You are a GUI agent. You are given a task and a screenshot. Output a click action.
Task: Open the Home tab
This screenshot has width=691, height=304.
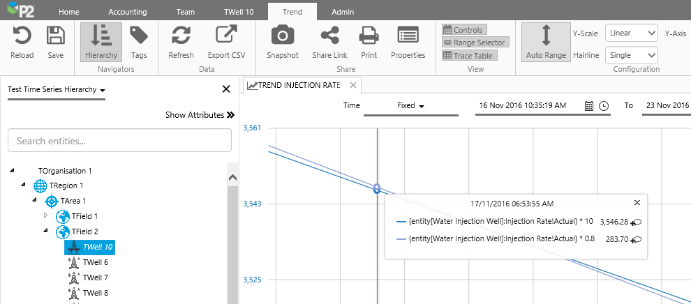tap(68, 12)
